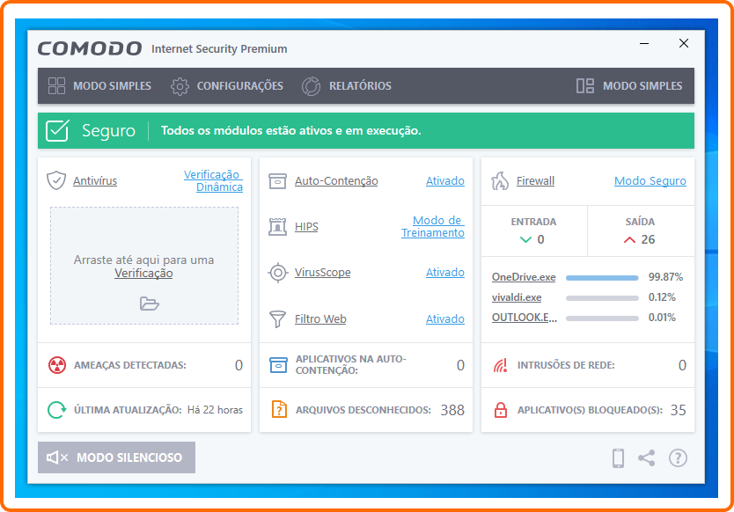Click the Aplicativos na Auto-Contenção blue box icon
734x512 pixels.
278,365
